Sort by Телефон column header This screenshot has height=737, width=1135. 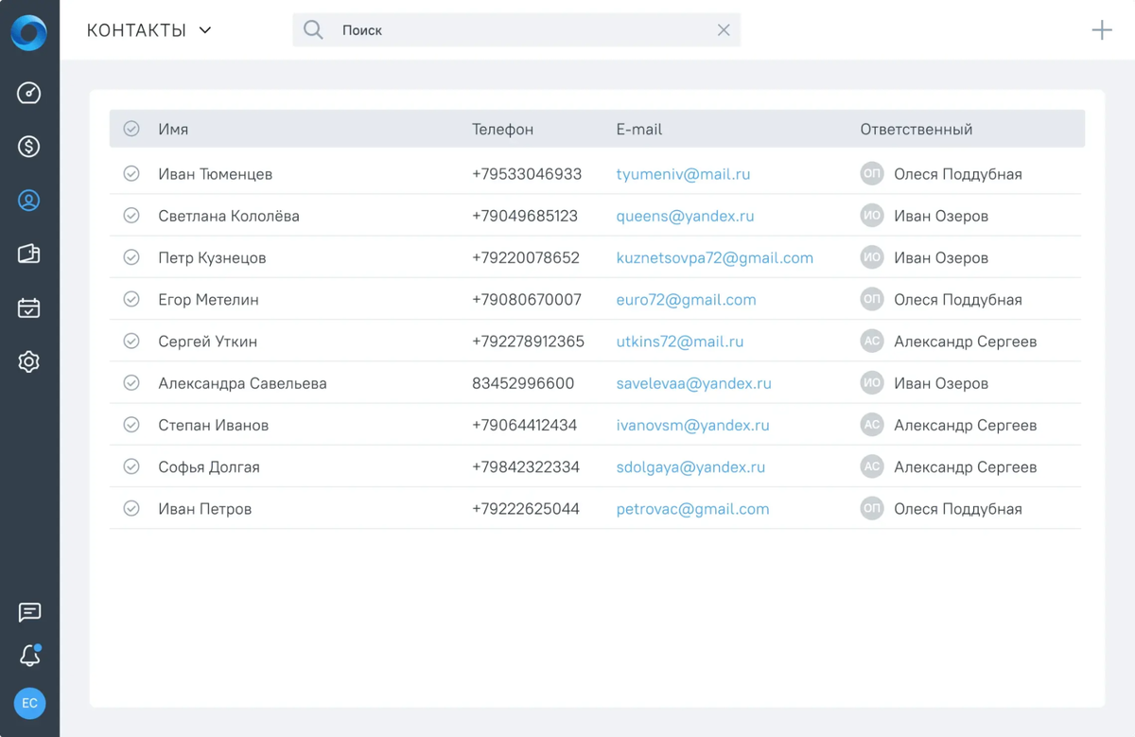(502, 129)
